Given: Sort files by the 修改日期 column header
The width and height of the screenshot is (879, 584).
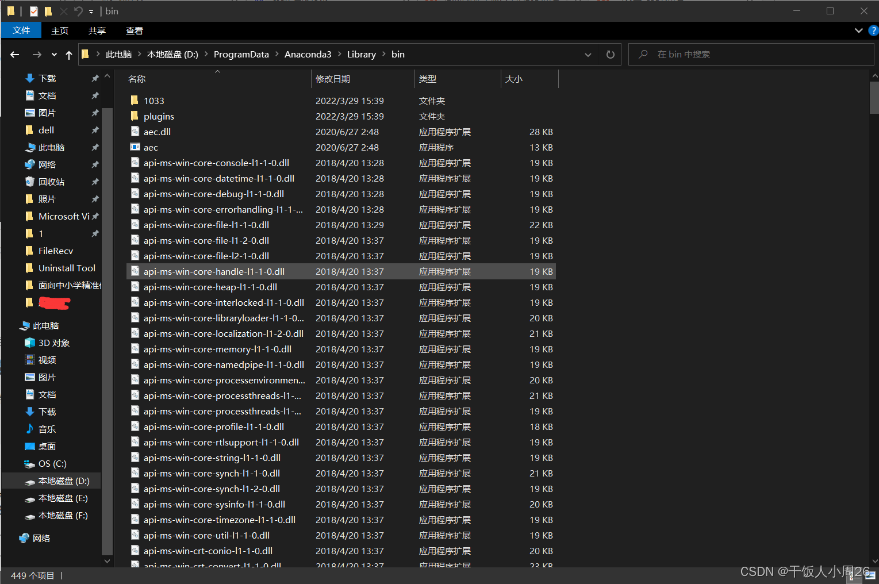Looking at the screenshot, I should [363, 79].
